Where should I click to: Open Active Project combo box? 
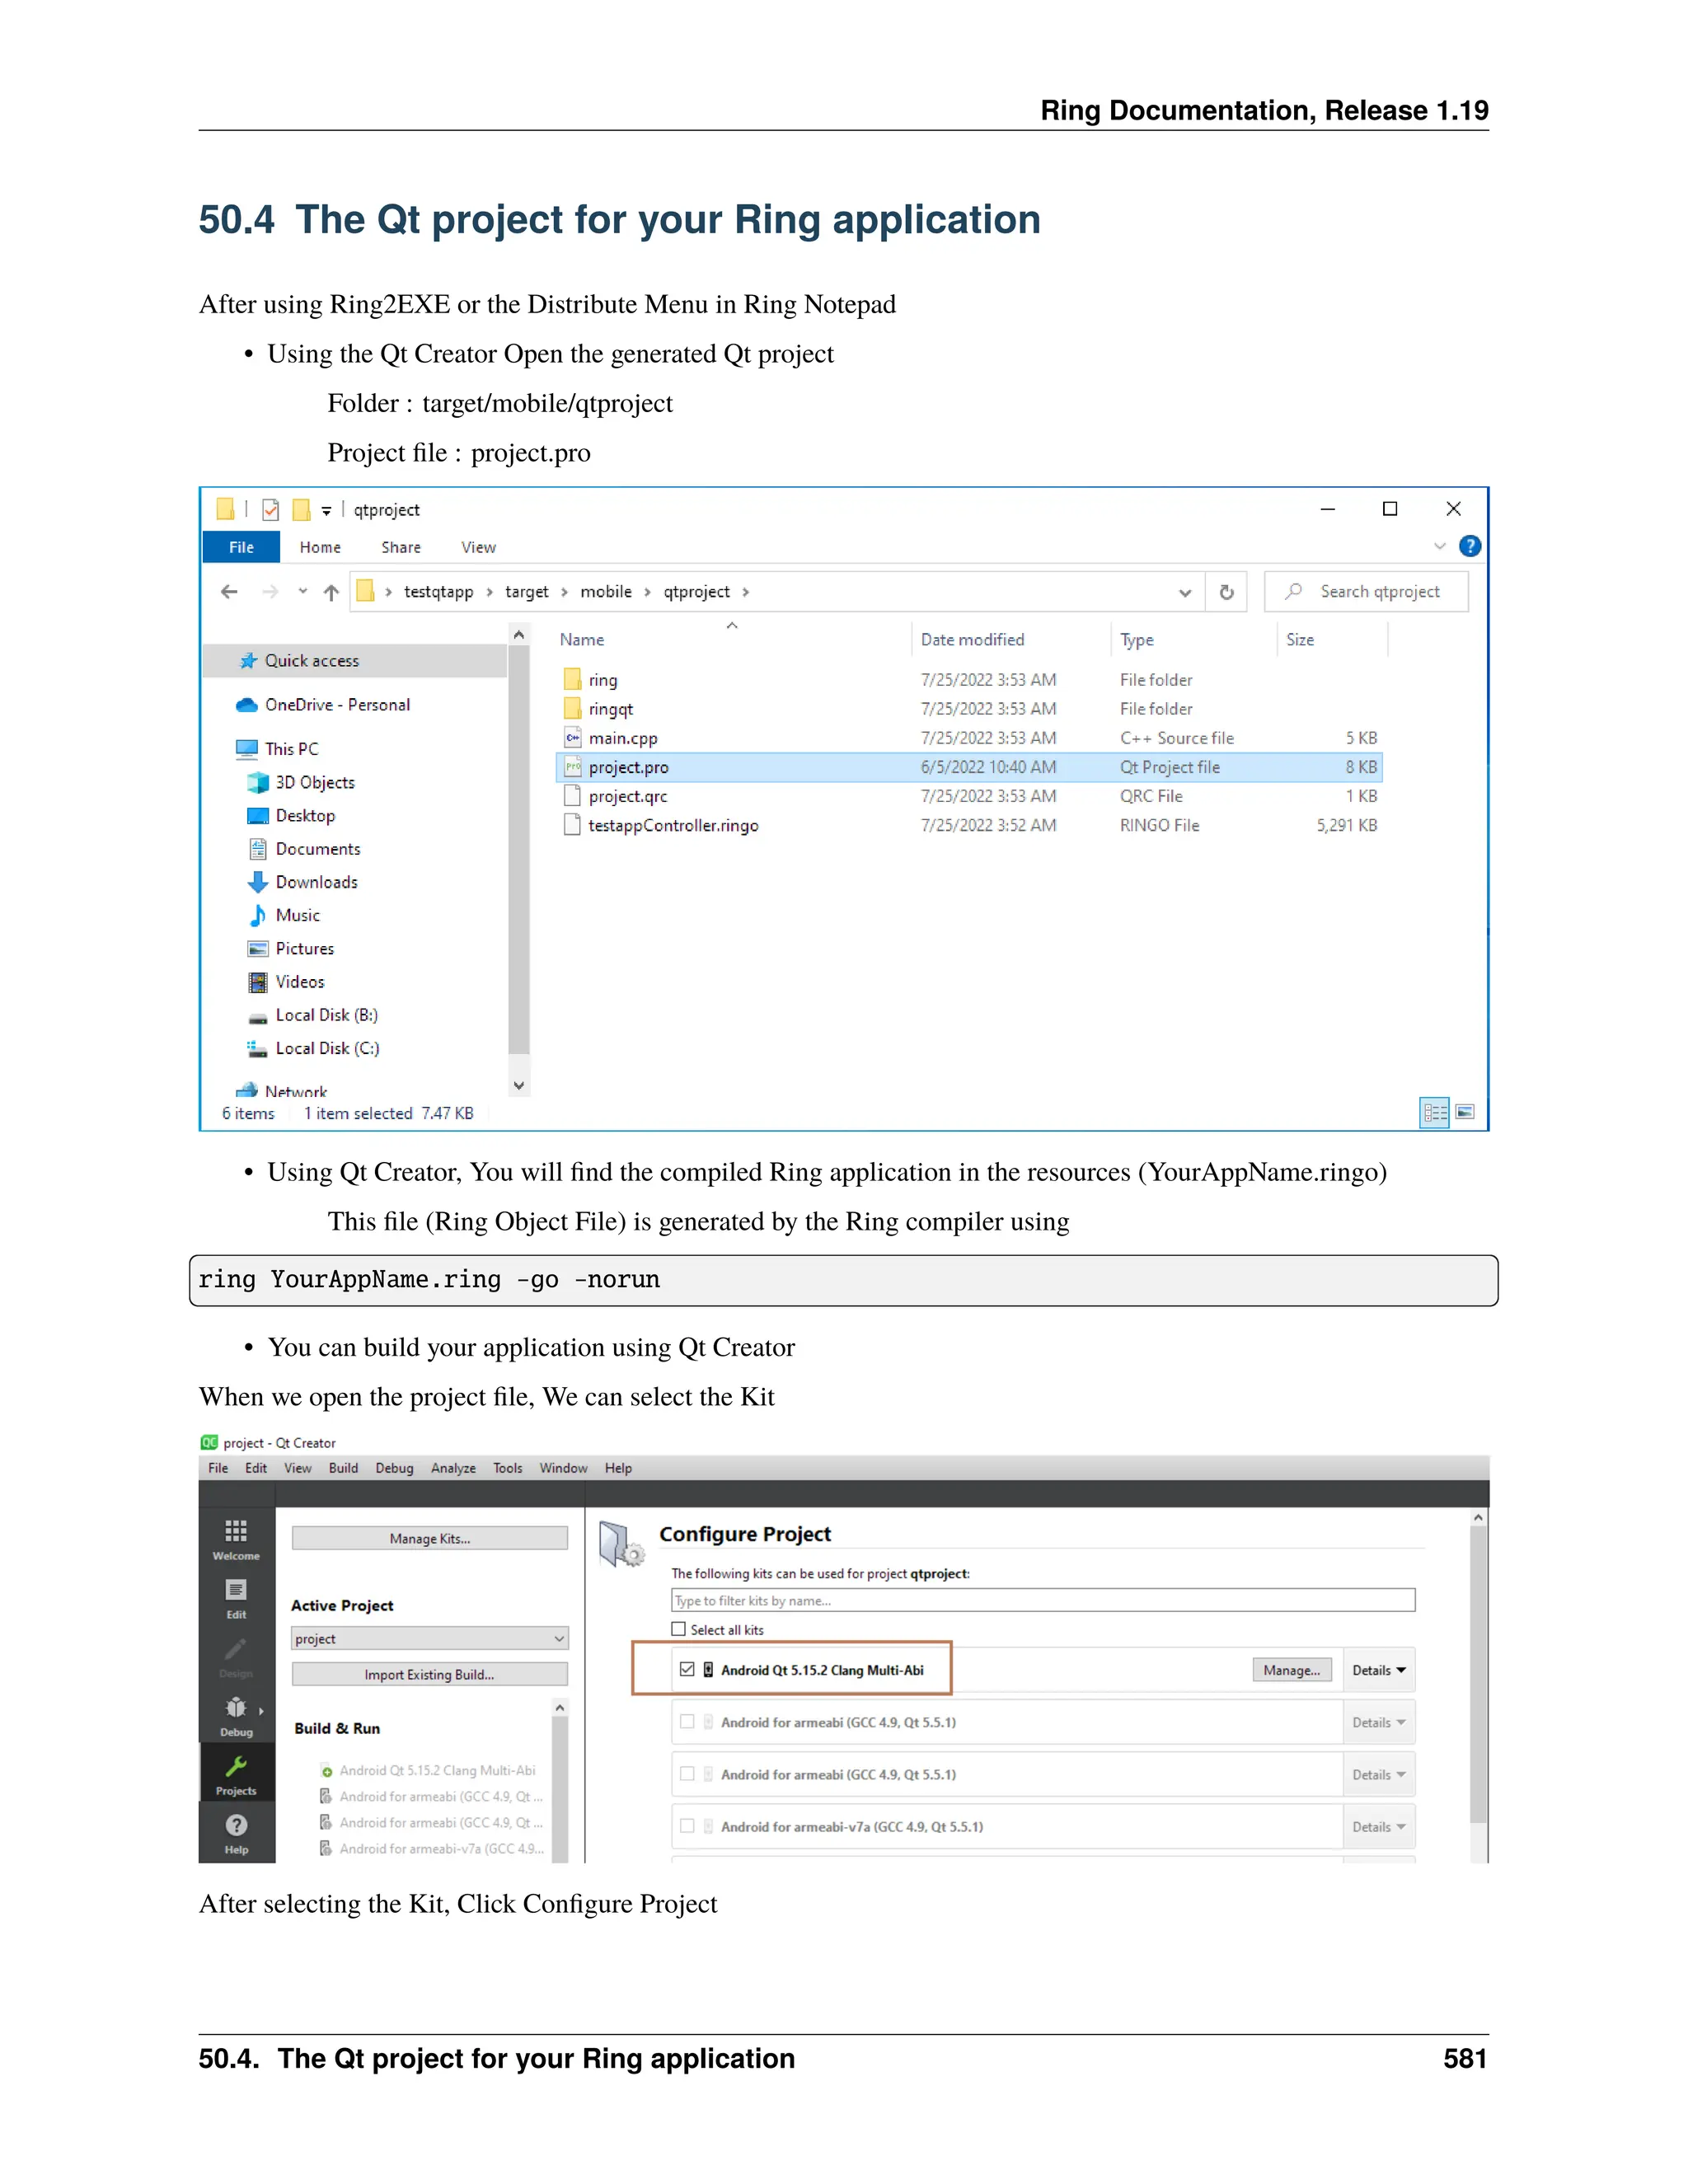(430, 1638)
